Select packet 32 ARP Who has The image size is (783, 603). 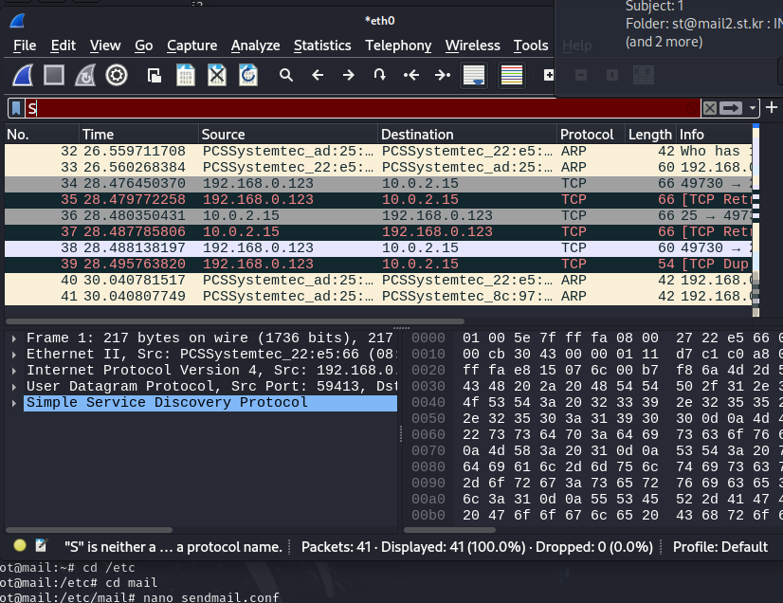[x=378, y=151]
